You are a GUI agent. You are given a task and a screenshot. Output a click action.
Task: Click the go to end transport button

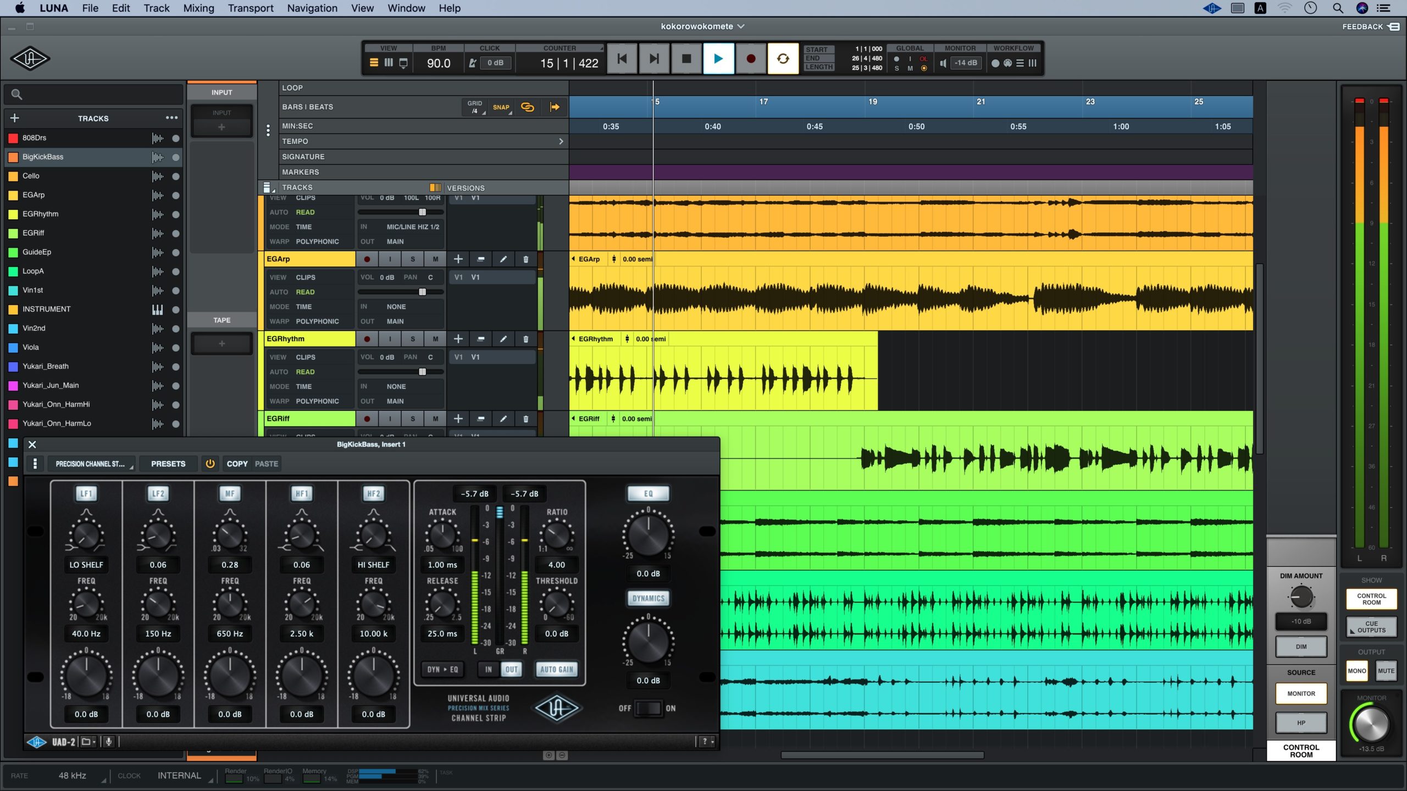click(x=654, y=59)
